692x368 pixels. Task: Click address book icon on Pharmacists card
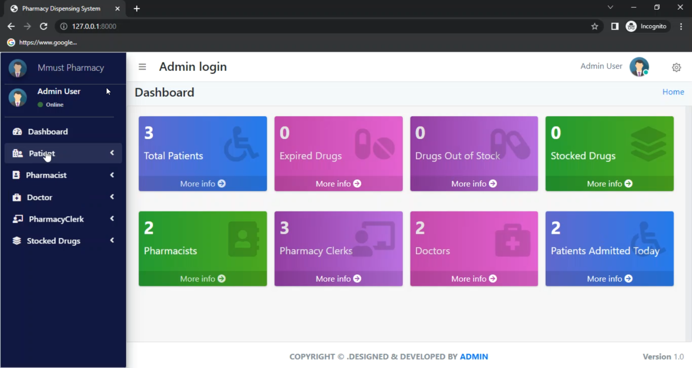(244, 239)
